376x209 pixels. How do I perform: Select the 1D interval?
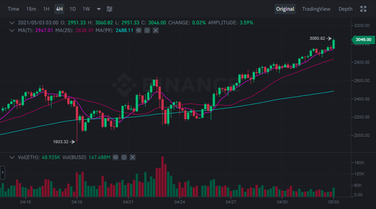pyautogui.click(x=73, y=9)
